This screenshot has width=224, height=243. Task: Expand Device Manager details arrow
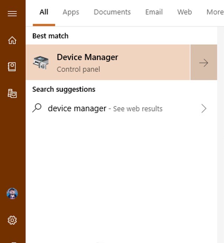[x=204, y=62]
